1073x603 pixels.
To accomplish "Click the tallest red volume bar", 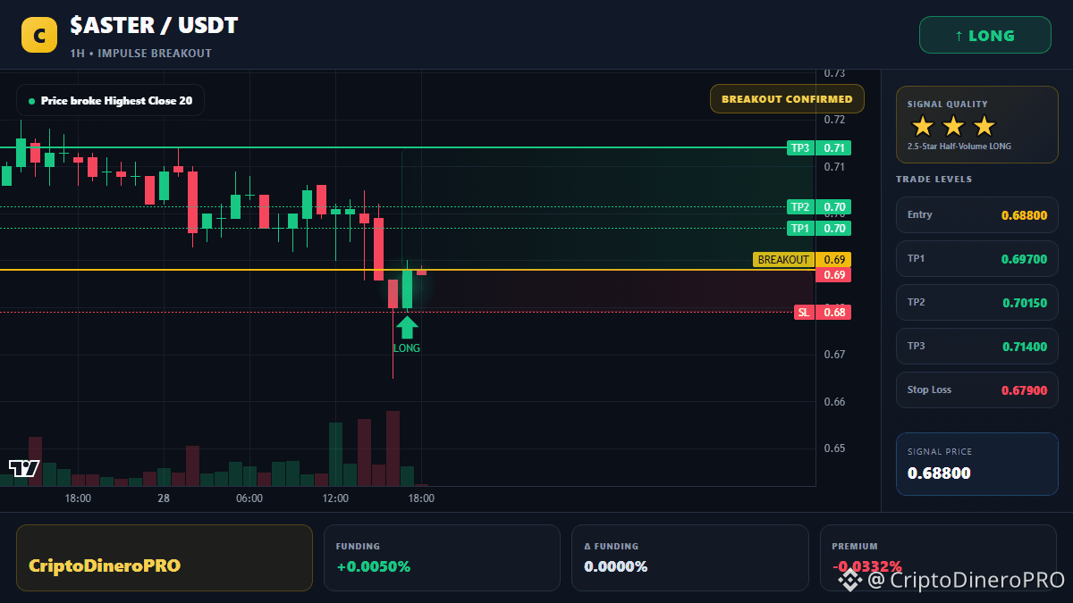I will [393, 448].
